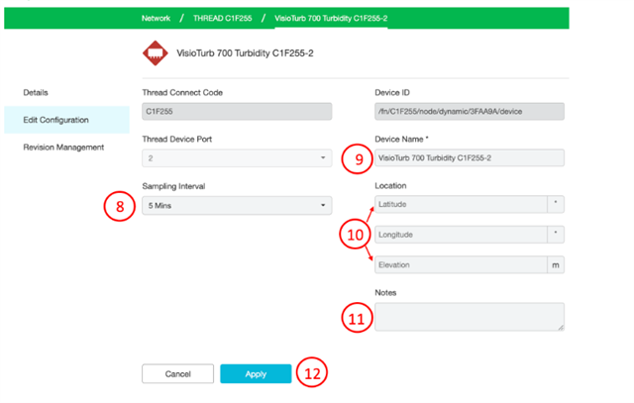Select VisioTurb 700 Turbidity C1F255-2 breadcrumb tab
Viewport: 634px width, 403px height.
point(331,18)
